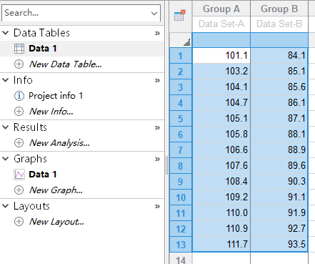This screenshot has height=264, width=315.
Task: Open the table format icon in the corner
Action: coord(180,15)
